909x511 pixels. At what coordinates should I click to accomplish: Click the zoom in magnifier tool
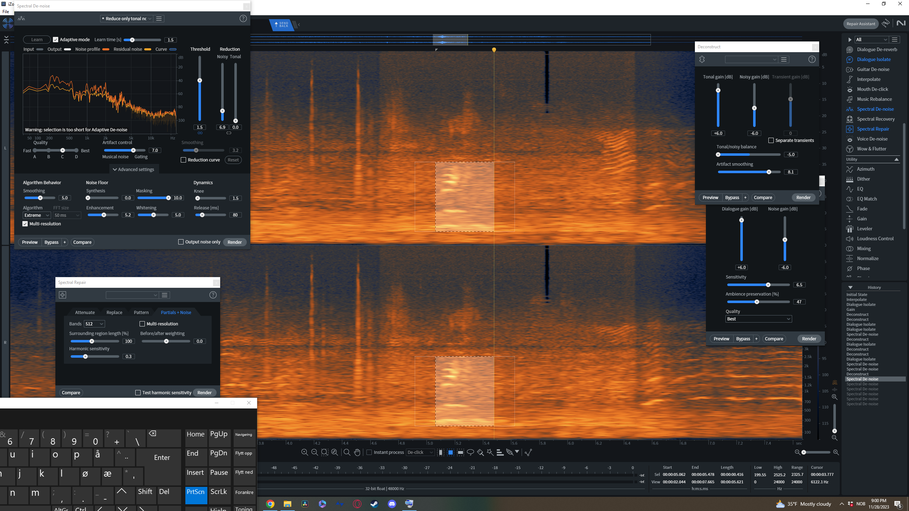point(304,452)
